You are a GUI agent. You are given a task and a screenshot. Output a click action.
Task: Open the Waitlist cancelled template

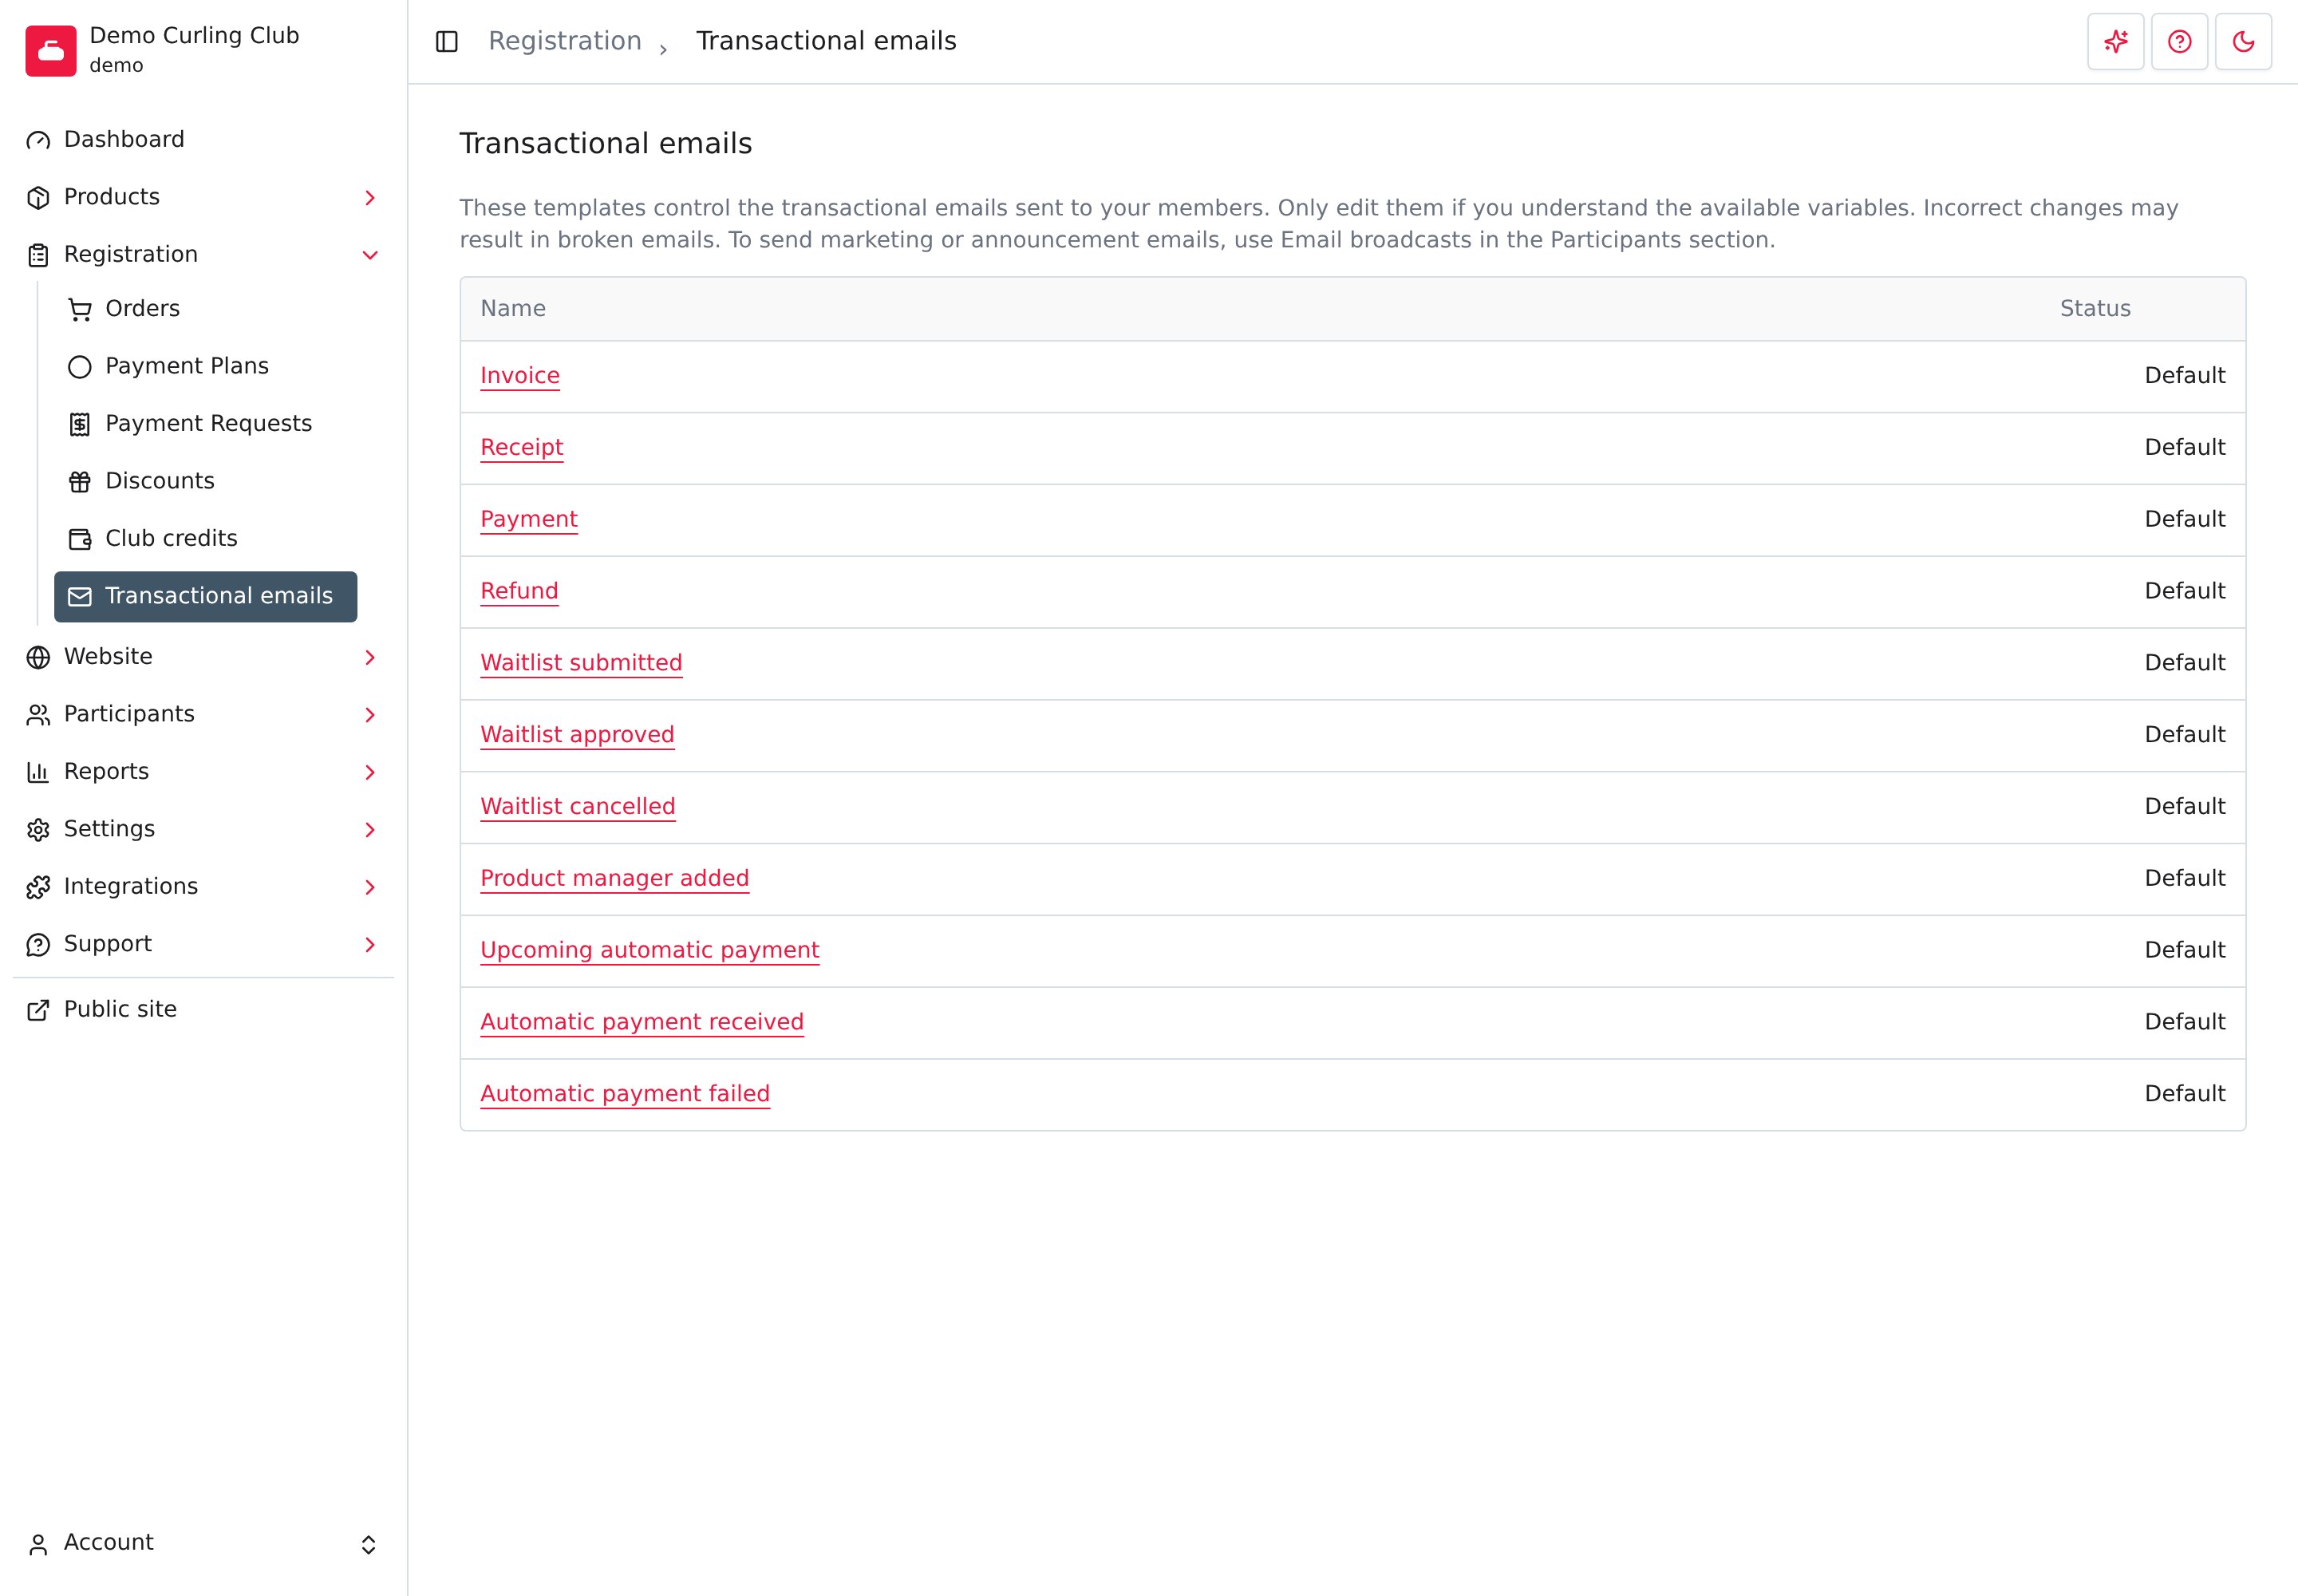[x=578, y=807]
